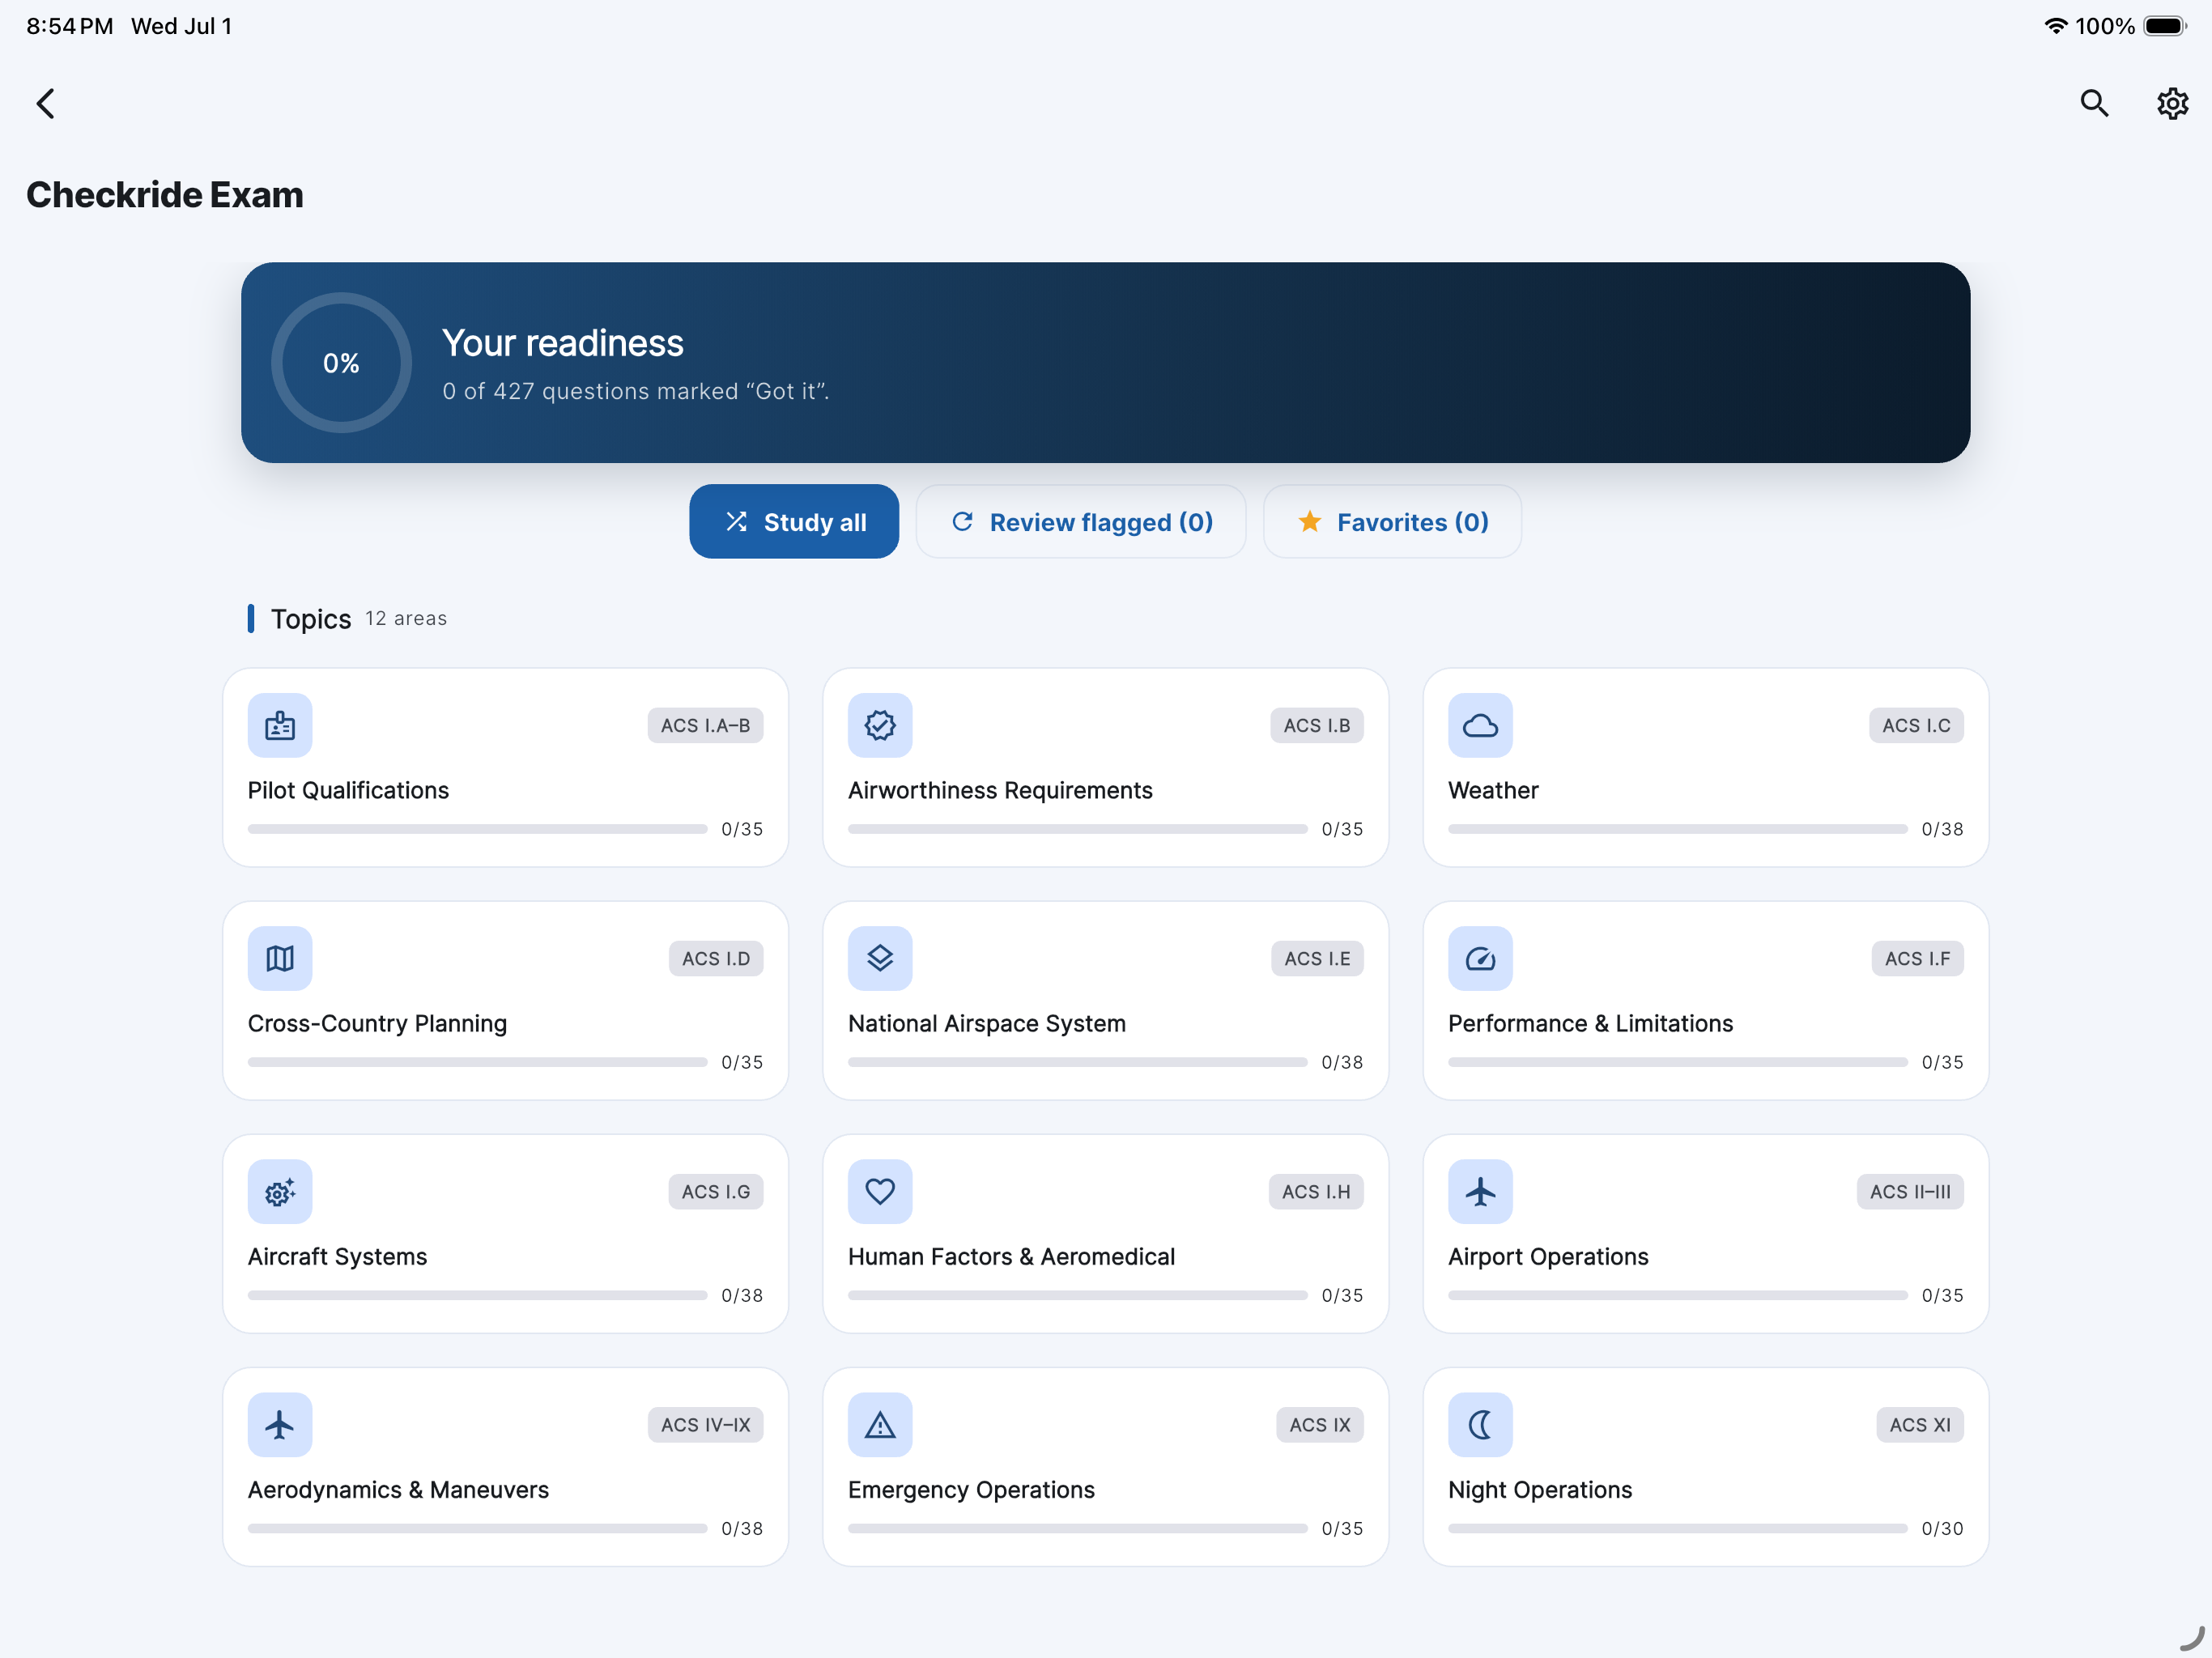Click the Weather cloud icon
2212x1658 pixels.
pyautogui.click(x=1480, y=725)
